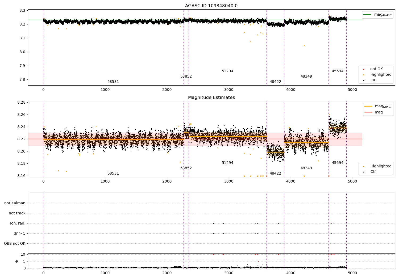The height and width of the screenshot is (279, 399).
Task: Click the 'Ion. rad.' row label
Action: [x=18, y=223]
